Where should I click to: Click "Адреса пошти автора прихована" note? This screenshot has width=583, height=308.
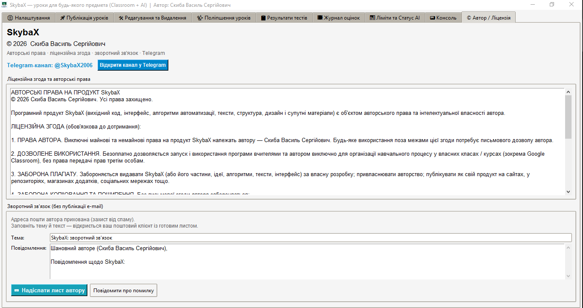(x=73, y=220)
